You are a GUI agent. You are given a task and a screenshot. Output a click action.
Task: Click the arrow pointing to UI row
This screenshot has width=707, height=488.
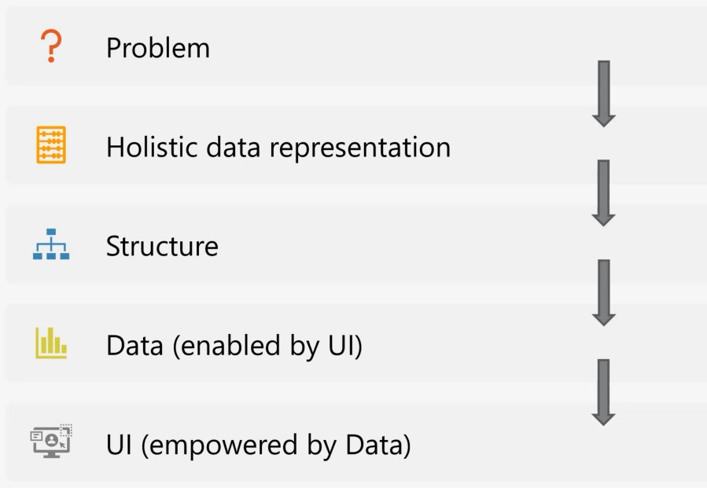pyautogui.click(x=604, y=392)
